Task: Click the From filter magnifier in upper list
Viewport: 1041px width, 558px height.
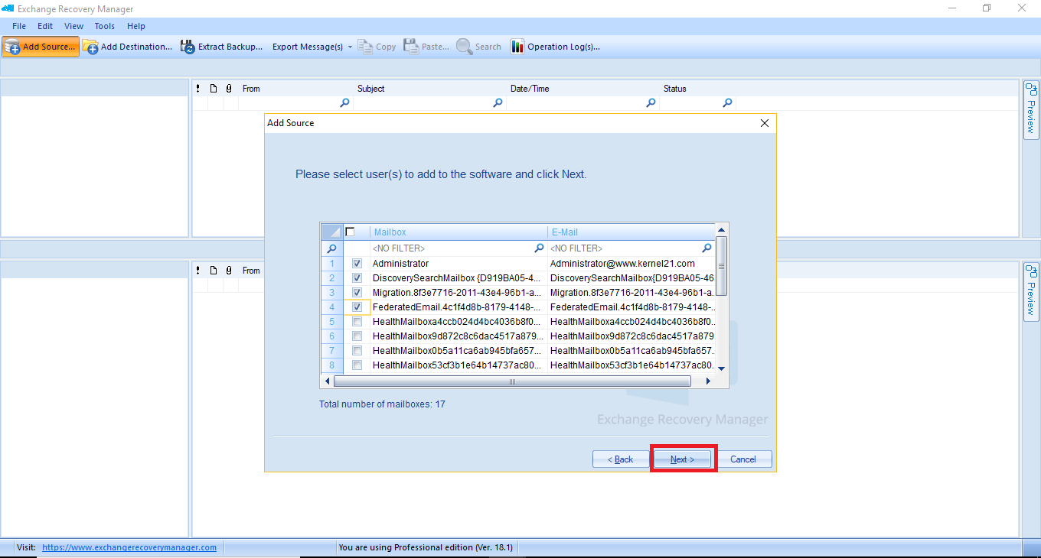Action: [344, 102]
